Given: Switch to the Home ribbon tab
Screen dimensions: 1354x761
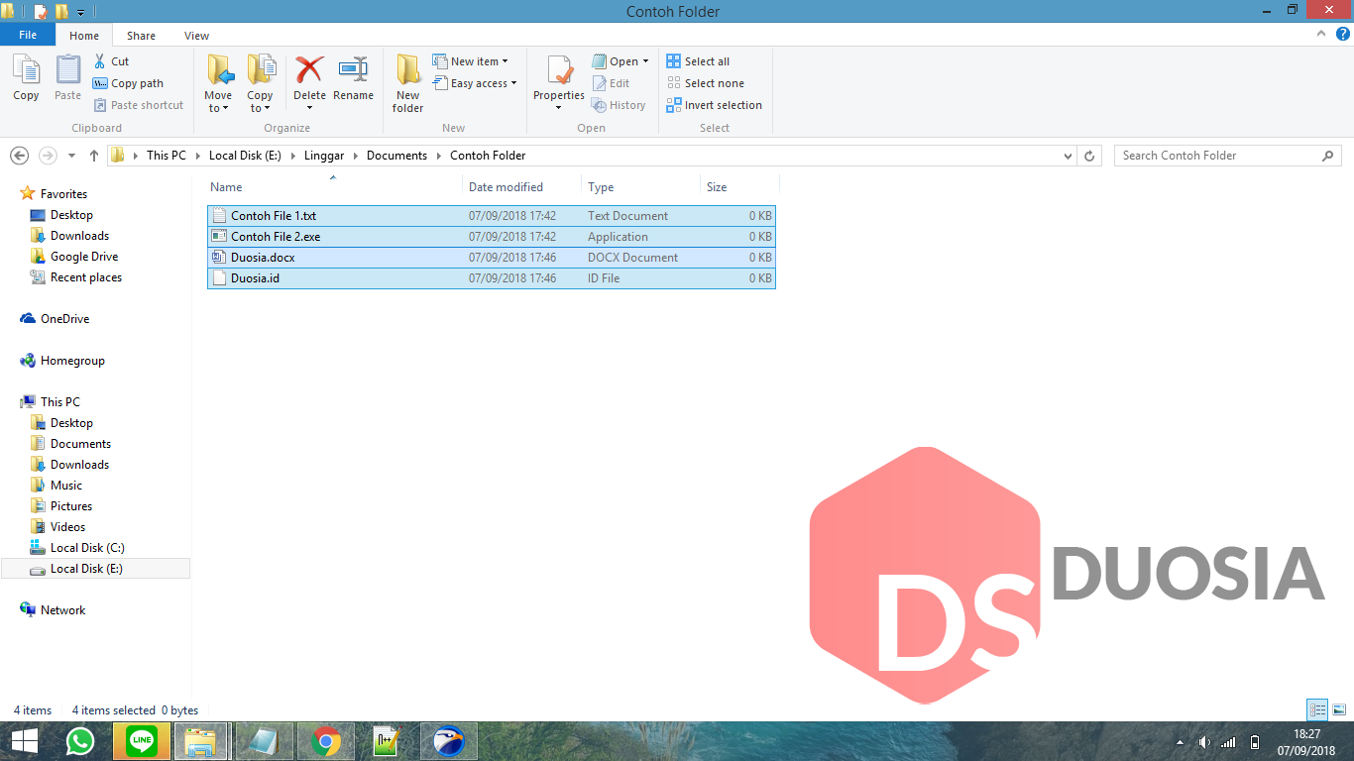Looking at the screenshot, I should pos(84,36).
